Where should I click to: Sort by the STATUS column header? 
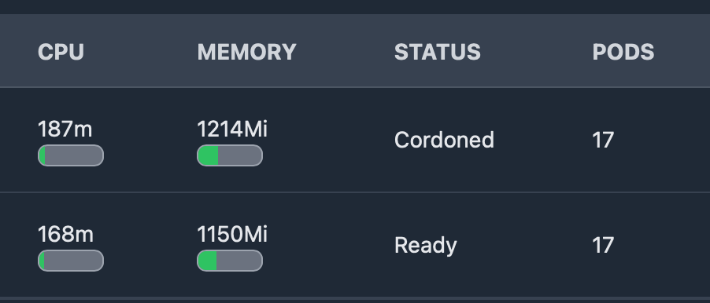coord(438,52)
